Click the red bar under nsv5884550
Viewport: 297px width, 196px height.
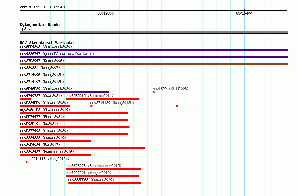(45, 106)
